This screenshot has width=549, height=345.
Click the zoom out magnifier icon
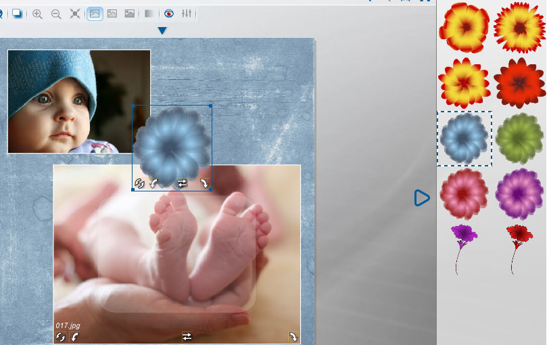[x=56, y=14]
